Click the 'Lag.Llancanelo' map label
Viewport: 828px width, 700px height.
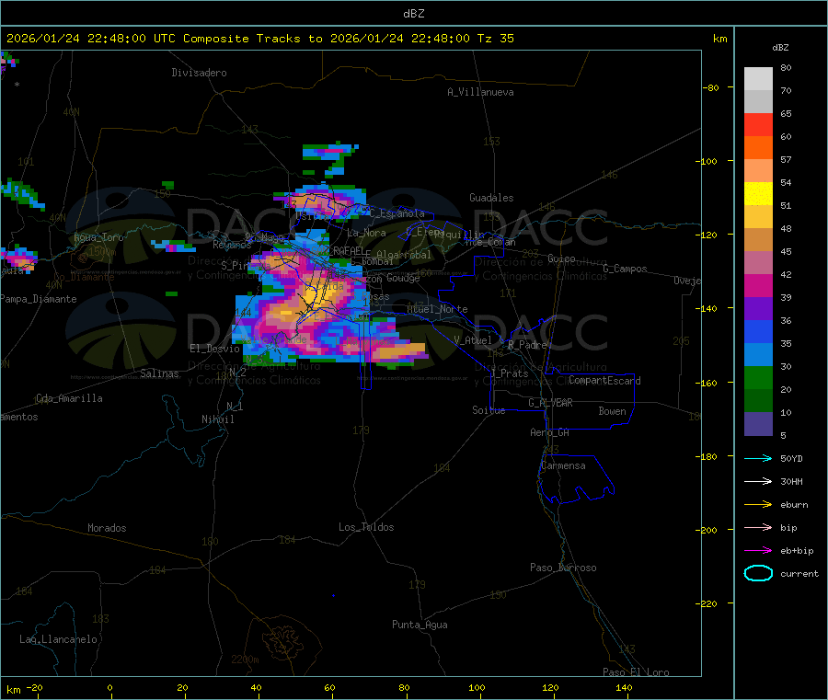[59, 639]
